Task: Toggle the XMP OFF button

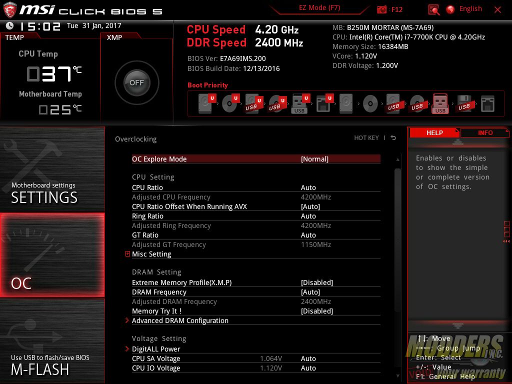Action: 136,83
